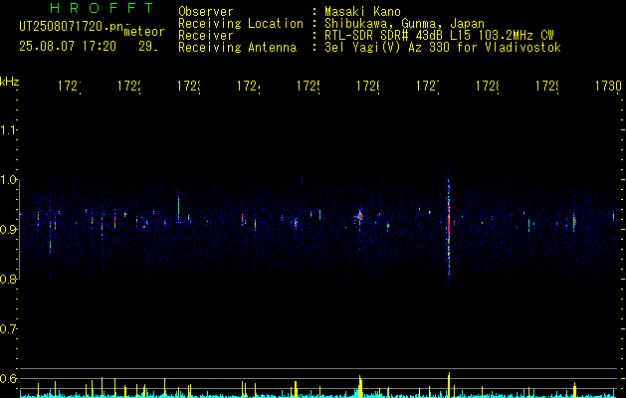
Task: Click the 0.9 kHz frequency axis label
Action: [x=8, y=229]
